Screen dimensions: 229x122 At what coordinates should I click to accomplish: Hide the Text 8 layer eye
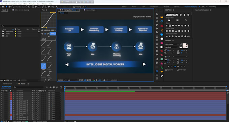(2, 95)
